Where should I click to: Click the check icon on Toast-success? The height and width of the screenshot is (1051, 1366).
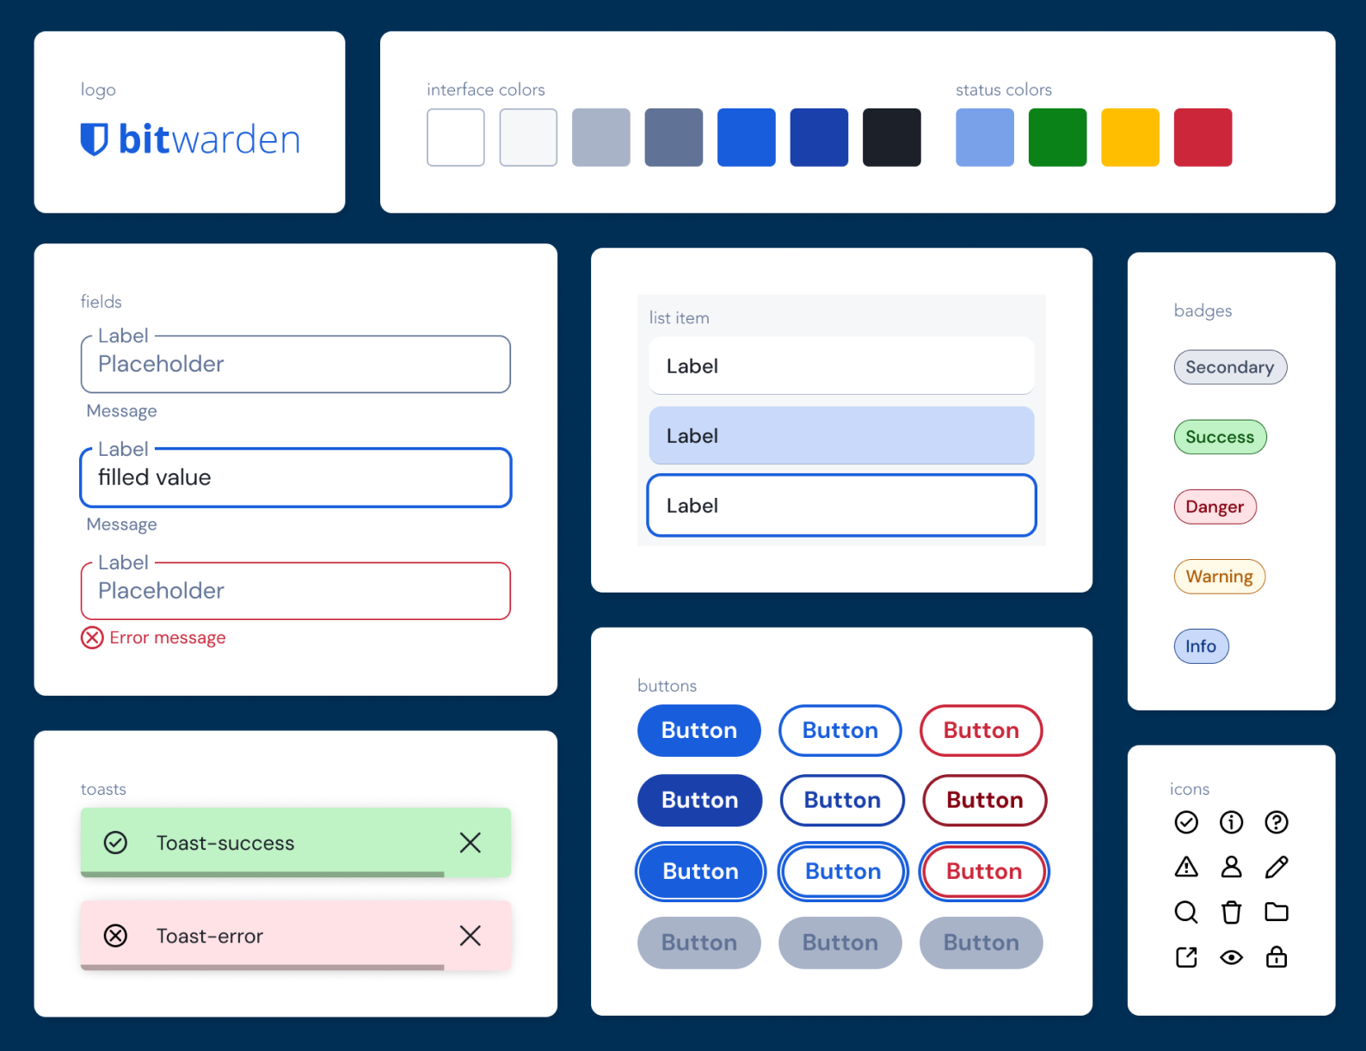point(115,843)
